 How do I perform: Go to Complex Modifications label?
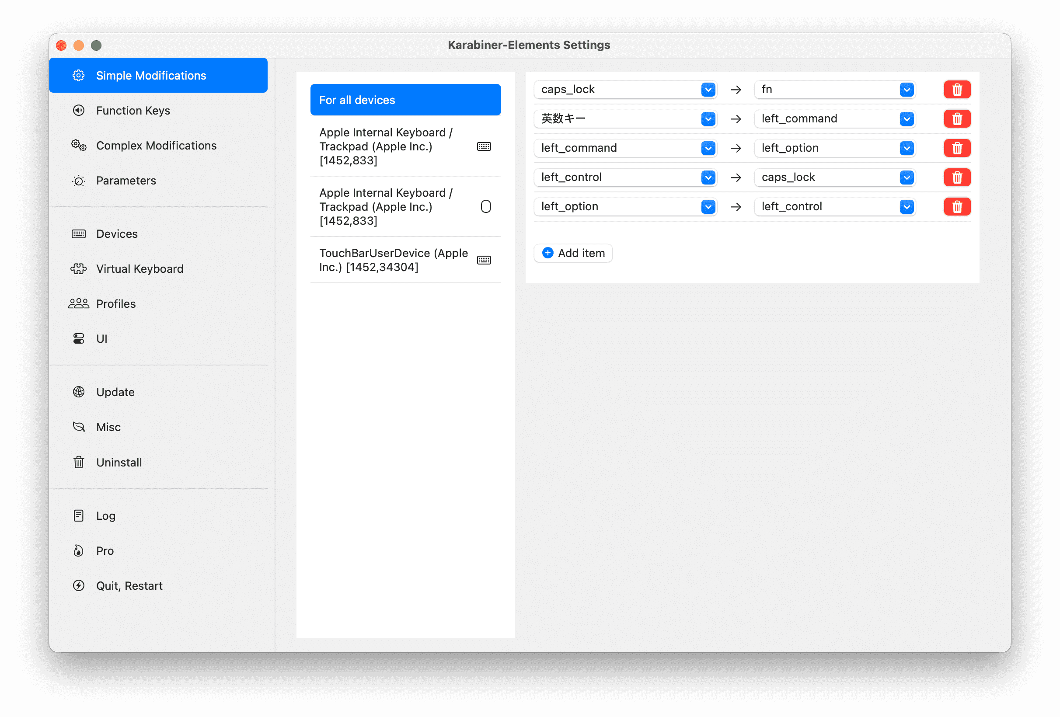click(156, 146)
